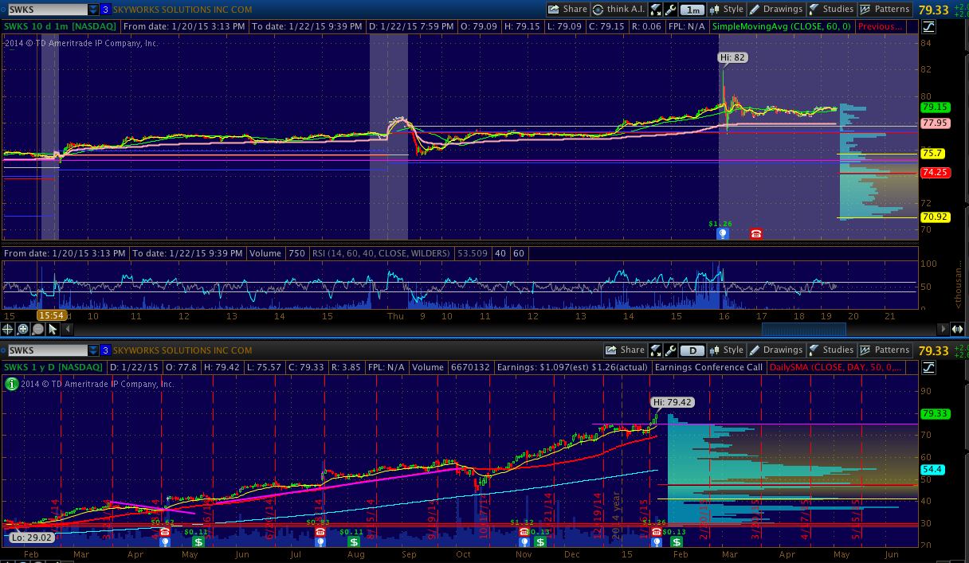
Task: Open Studies menu in lower chart
Action: coord(831,350)
